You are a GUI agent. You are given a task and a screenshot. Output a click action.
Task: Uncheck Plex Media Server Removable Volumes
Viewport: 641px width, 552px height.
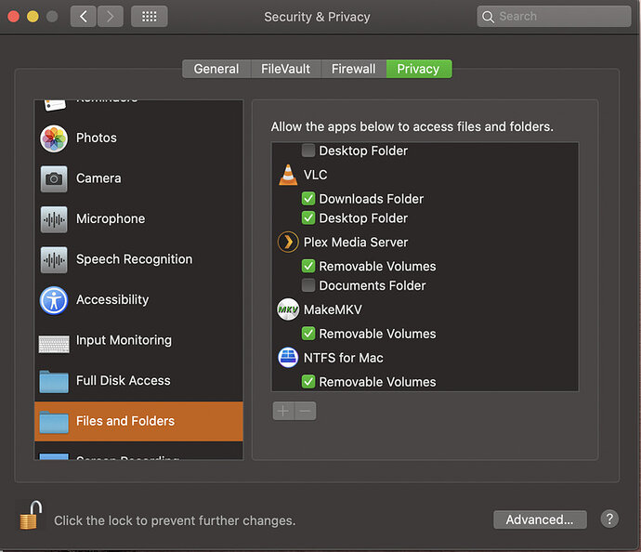point(308,266)
